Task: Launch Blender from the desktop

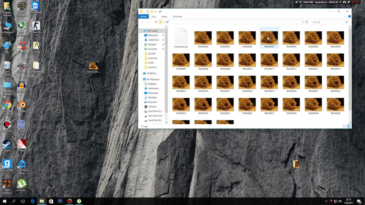Action: click(21, 107)
